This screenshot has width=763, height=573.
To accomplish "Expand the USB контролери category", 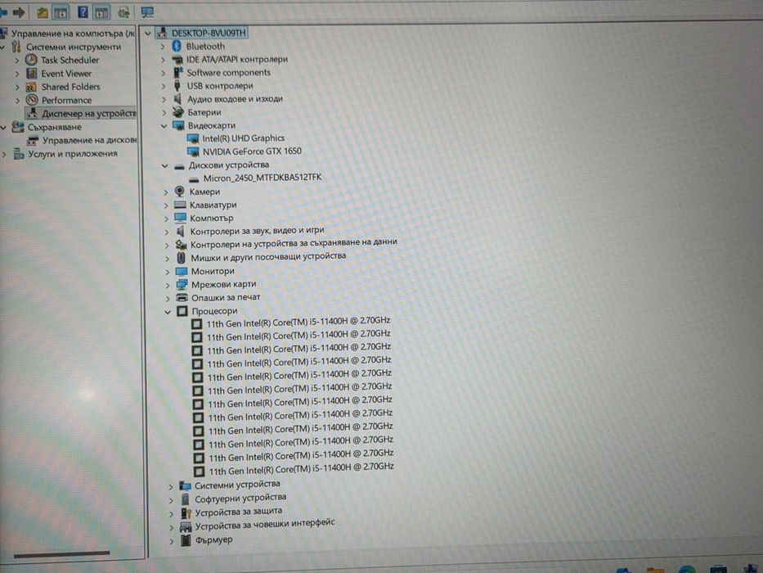I will [163, 86].
